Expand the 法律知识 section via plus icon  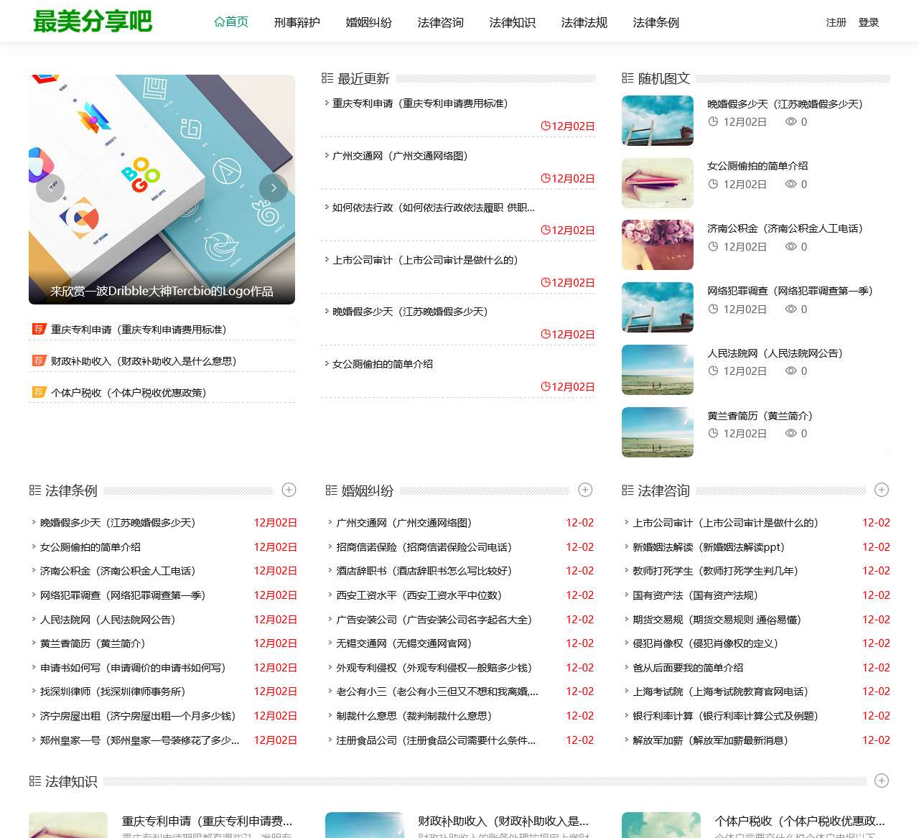882,781
